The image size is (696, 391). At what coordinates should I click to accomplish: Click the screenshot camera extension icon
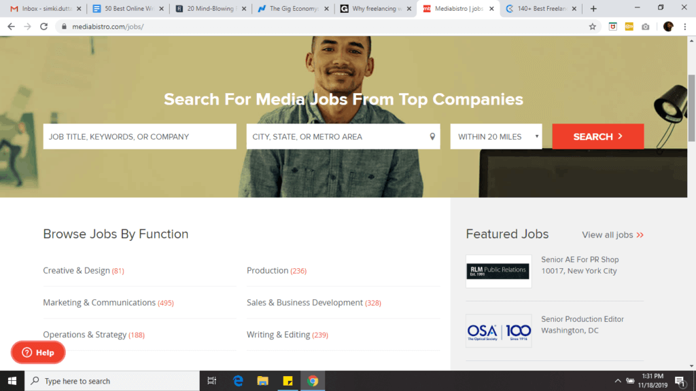pyautogui.click(x=645, y=26)
